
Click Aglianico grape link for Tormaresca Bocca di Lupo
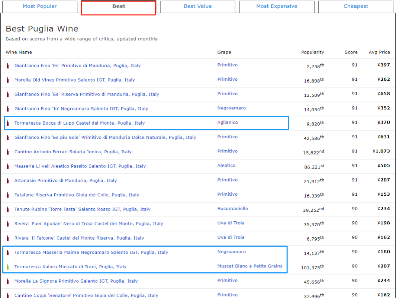point(228,122)
